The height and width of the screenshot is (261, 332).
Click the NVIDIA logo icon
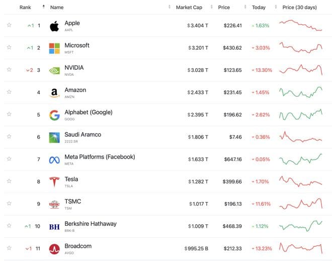[54, 71]
